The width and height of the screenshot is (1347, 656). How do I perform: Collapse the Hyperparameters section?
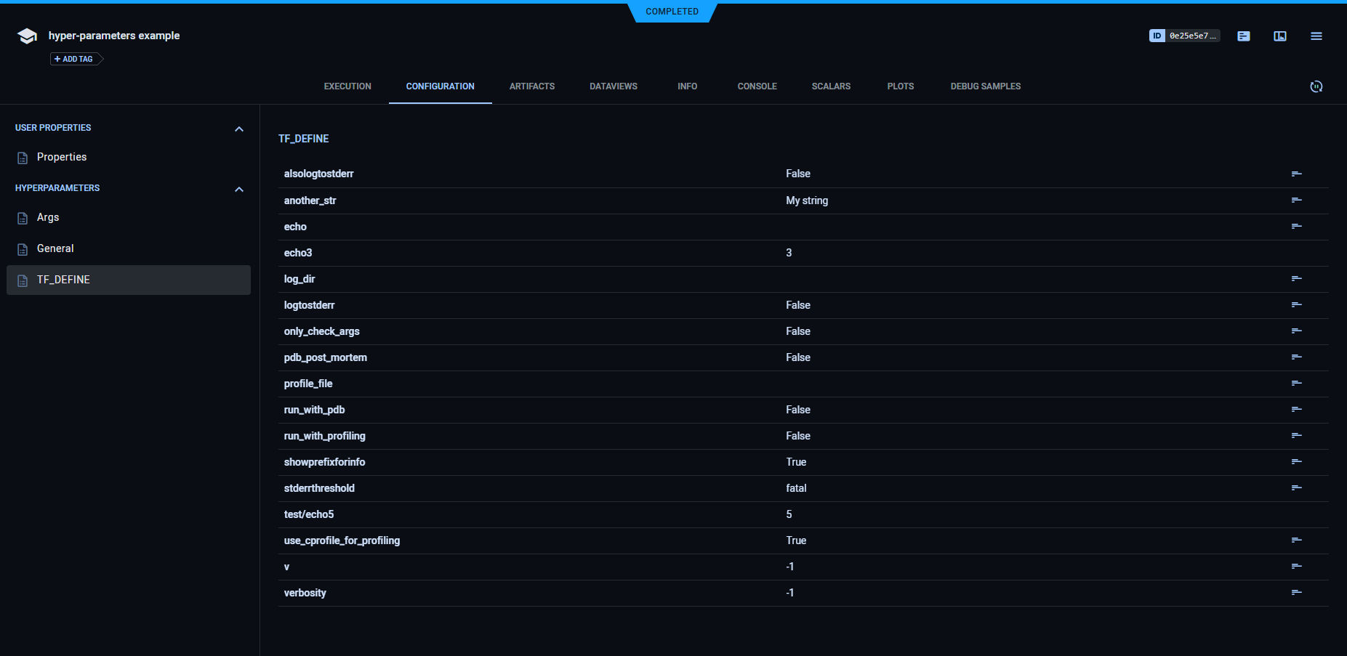(x=239, y=189)
